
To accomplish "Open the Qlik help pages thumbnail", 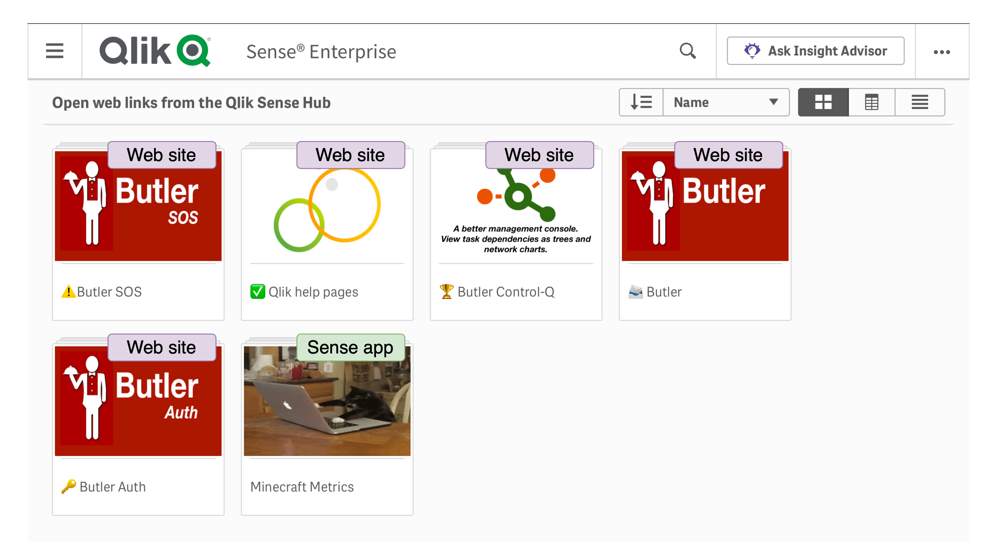I will click(x=327, y=206).
